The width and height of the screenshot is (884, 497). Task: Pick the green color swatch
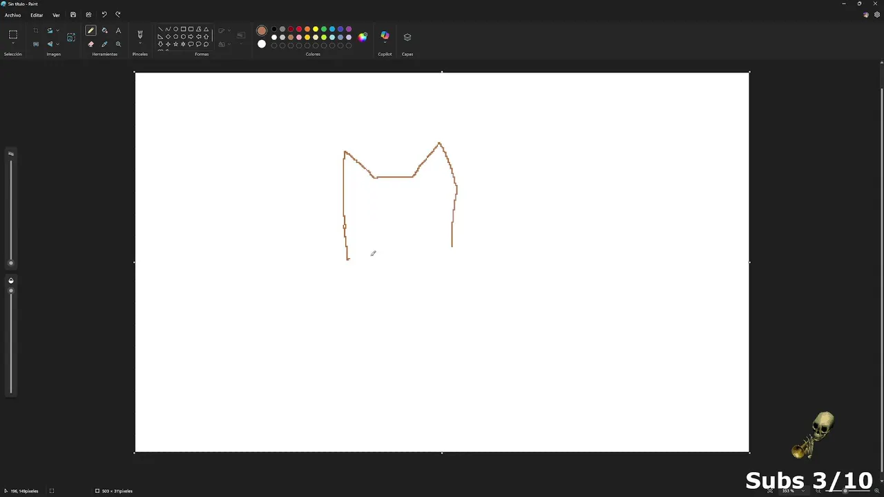tap(324, 29)
